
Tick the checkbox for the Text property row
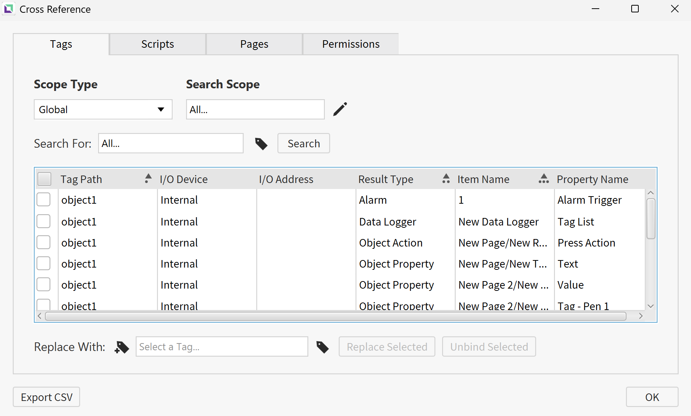(x=44, y=263)
